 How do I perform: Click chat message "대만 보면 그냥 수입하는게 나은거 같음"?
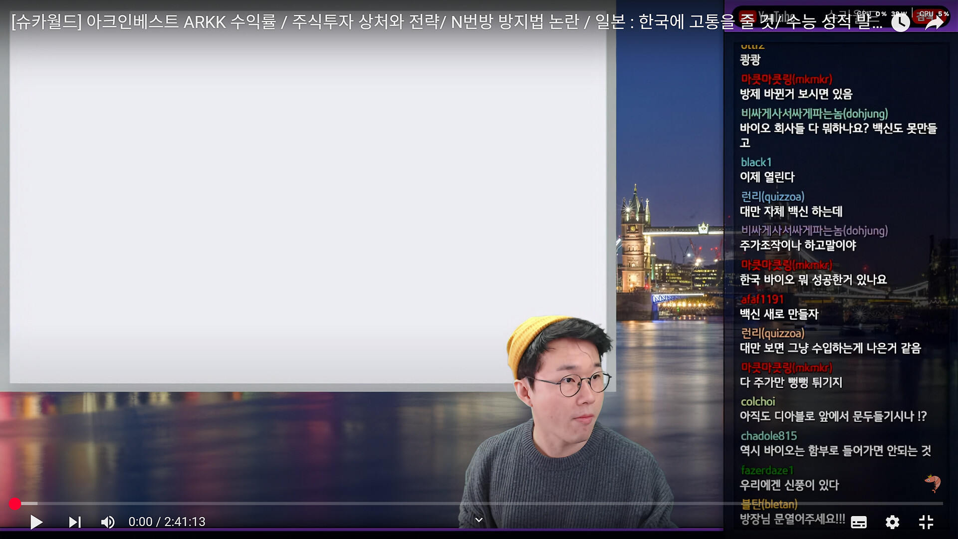830,348
